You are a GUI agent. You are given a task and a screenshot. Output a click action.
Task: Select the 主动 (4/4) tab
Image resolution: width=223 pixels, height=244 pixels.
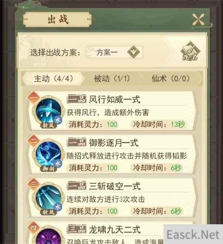coord(54,78)
